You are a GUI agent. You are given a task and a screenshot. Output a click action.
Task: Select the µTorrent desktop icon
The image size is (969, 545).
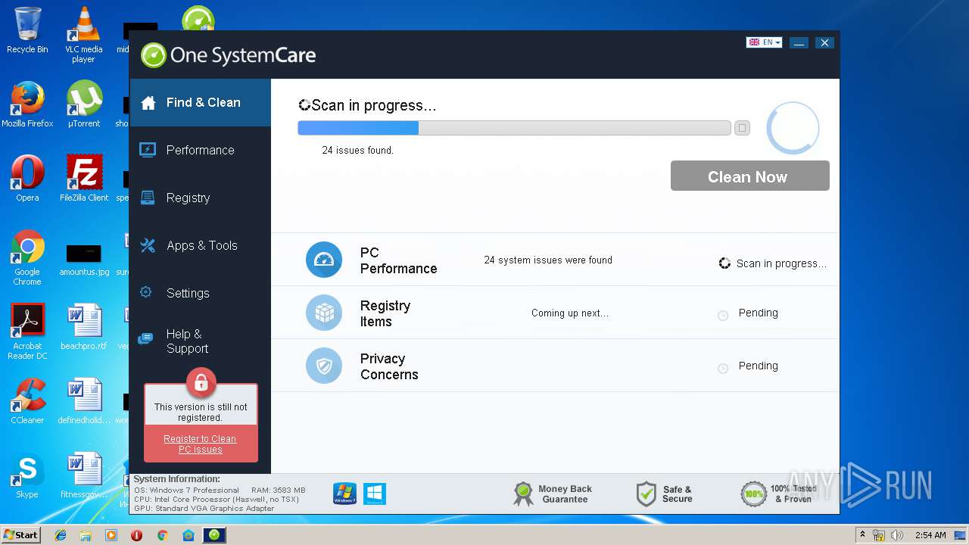[x=83, y=104]
